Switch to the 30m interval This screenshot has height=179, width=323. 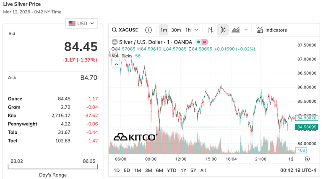pos(176,30)
